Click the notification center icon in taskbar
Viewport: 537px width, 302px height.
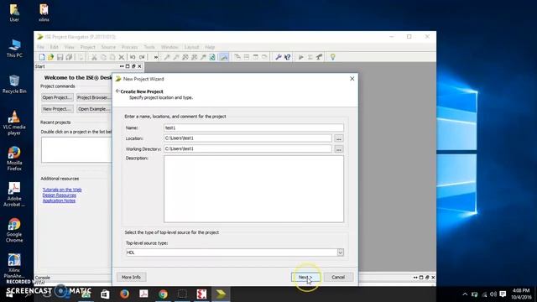503,294
